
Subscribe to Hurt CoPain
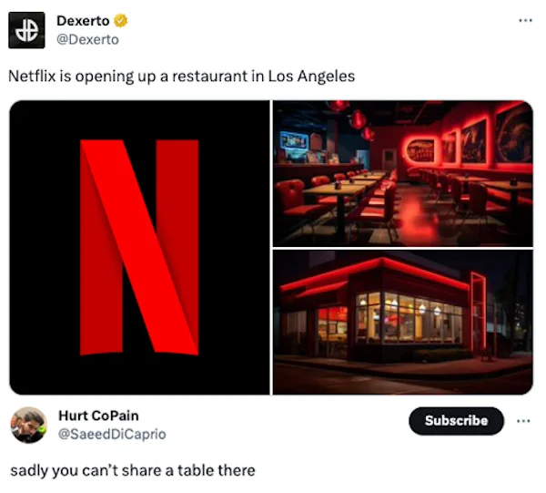tap(456, 421)
